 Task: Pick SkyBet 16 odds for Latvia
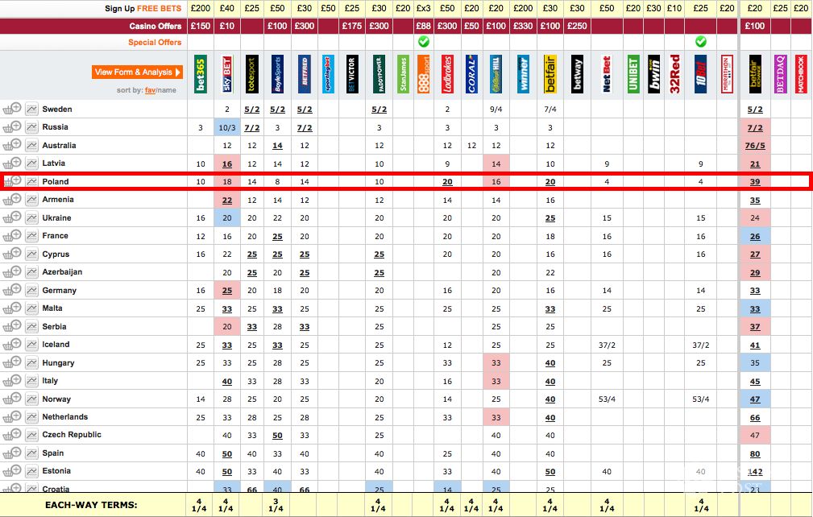(x=227, y=163)
